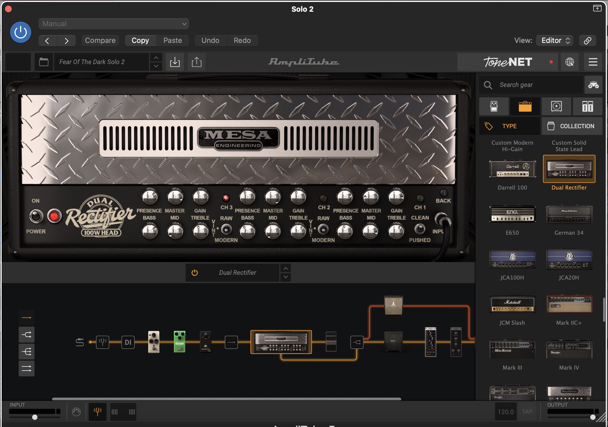
Task: Click the gear filter icon beside search
Action: click(593, 85)
